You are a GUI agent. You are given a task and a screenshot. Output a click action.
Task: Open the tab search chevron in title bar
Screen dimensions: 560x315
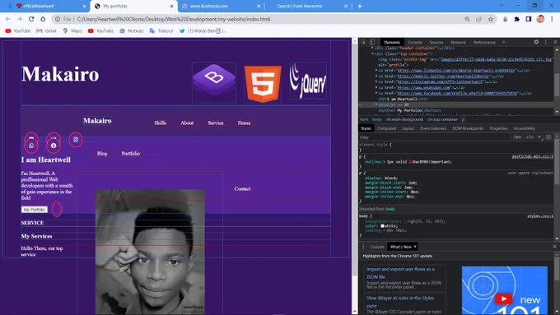[502, 6]
